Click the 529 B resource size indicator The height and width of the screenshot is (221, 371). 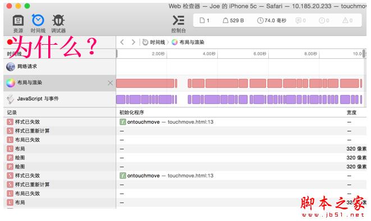pos(233,21)
